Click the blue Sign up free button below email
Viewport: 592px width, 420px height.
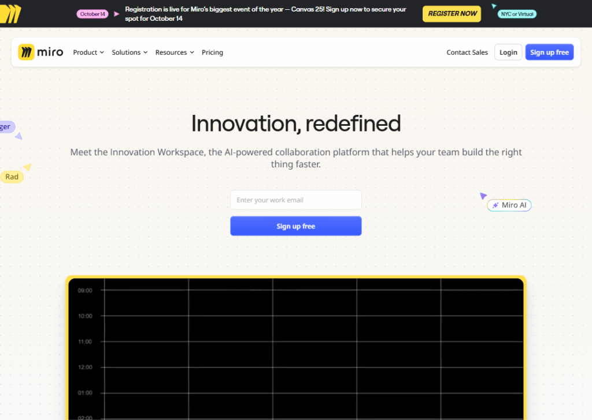(295, 226)
